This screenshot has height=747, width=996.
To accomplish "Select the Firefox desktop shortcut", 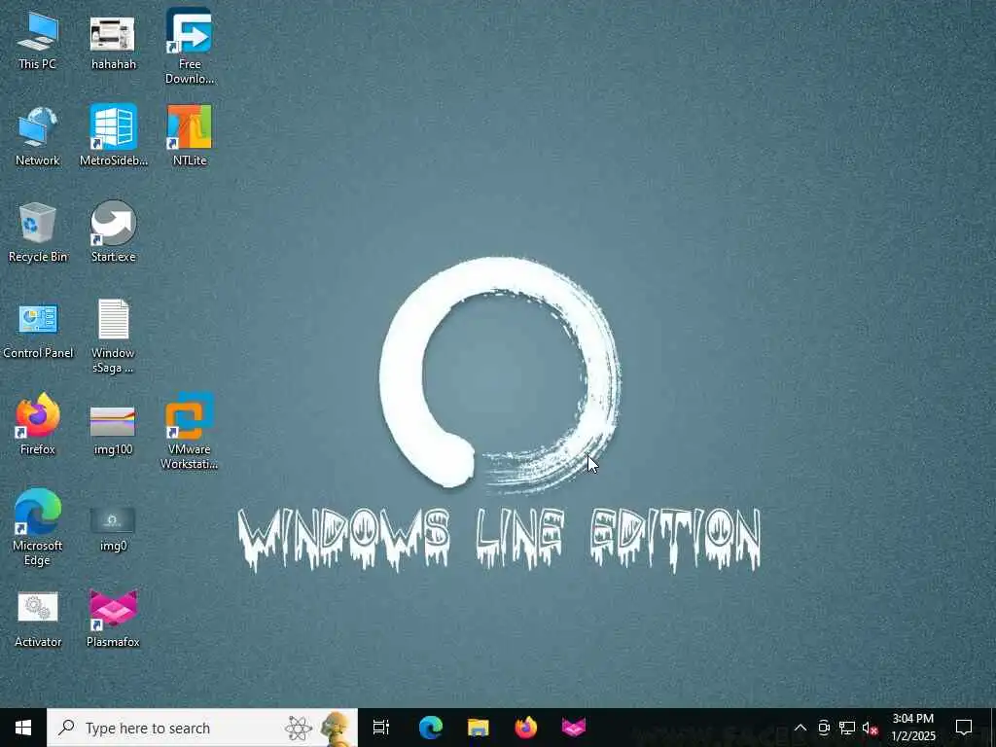I will pyautogui.click(x=38, y=424).
